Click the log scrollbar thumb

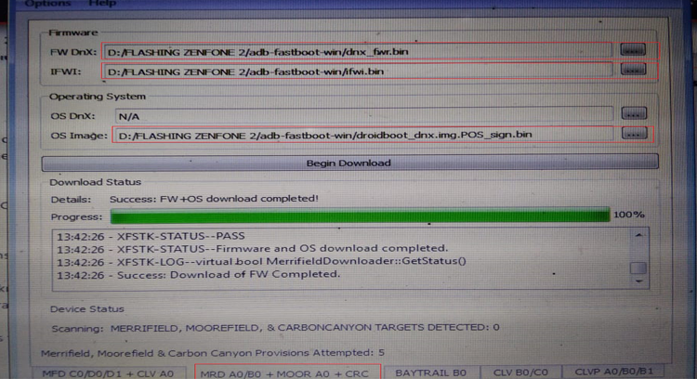(x=638, y=268)
